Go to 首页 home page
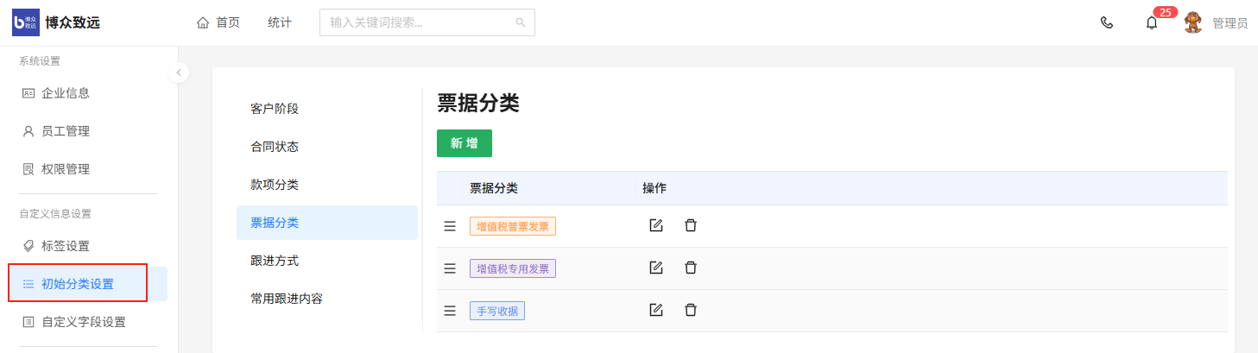This screenshot has width=1258, height=353. pyautogui.click(x=218, y=22)
